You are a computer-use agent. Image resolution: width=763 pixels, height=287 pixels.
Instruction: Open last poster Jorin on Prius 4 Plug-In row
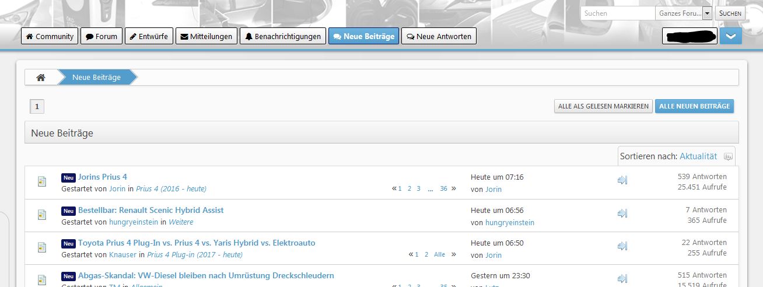tap(494, 256)
